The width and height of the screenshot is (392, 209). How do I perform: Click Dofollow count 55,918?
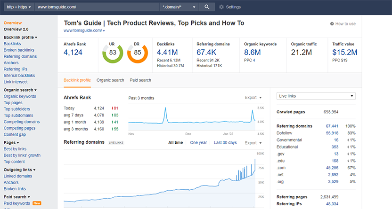[332, 133]
